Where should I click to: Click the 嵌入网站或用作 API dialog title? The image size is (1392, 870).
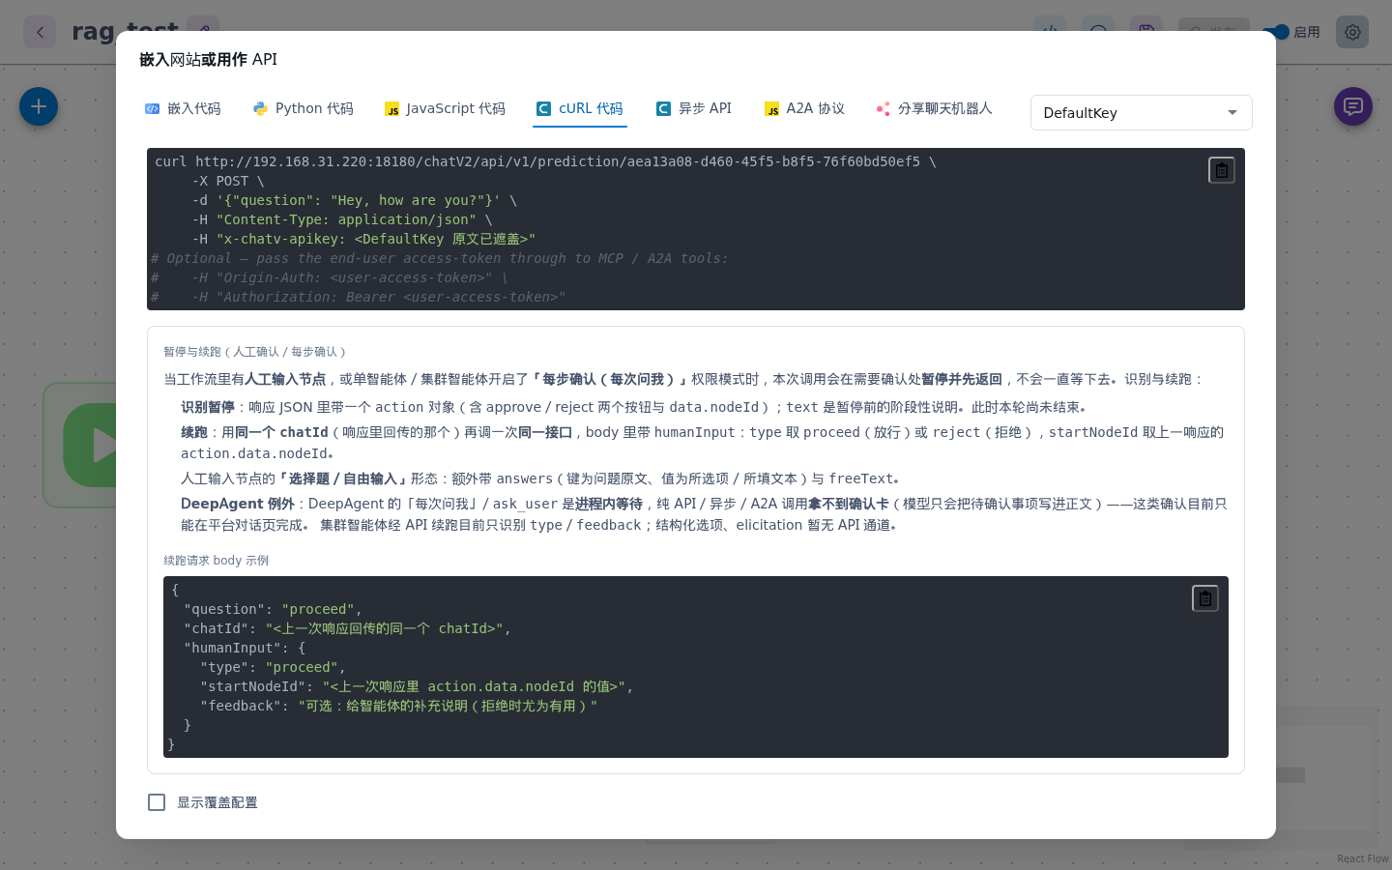(208, 59)
